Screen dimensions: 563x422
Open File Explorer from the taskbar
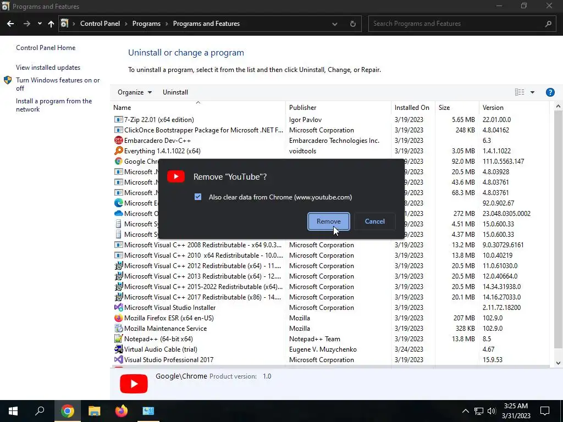point(95,411)
